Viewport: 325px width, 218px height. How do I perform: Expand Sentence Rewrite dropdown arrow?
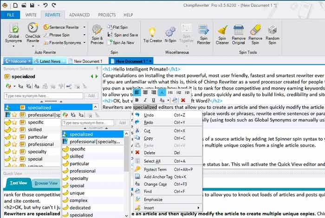click(x=84, y=27)
